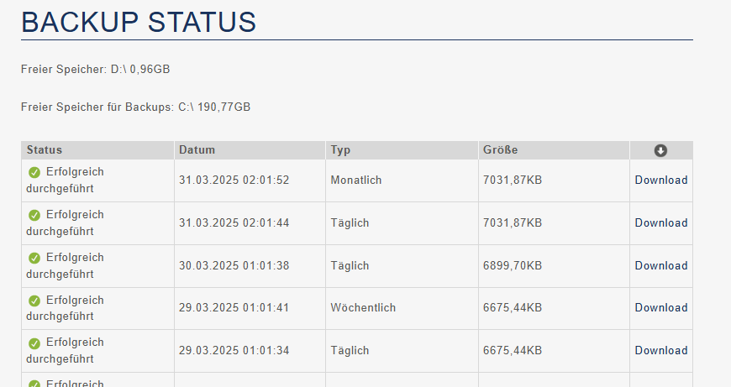Download the Monatlich backup from 31.03.2025

(x=661, y=180)
